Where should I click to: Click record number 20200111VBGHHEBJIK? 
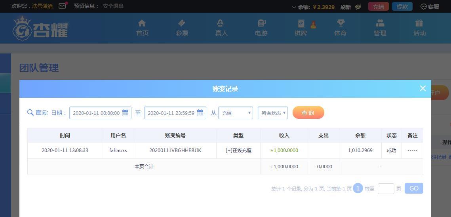point(175,150)
